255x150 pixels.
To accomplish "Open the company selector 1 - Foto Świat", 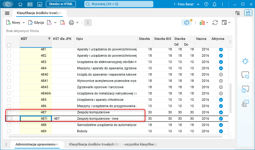I will (x=186, y=4).
